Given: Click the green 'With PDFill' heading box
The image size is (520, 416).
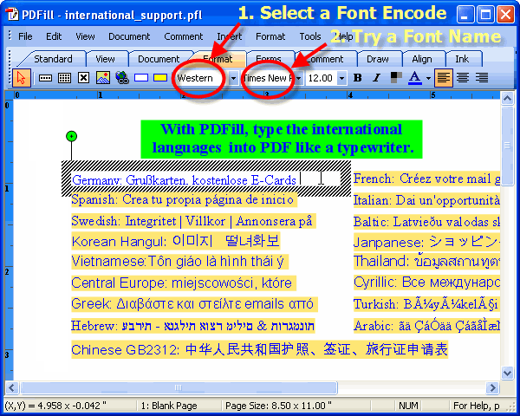Looking at the screenshot, I should [281, 139].
